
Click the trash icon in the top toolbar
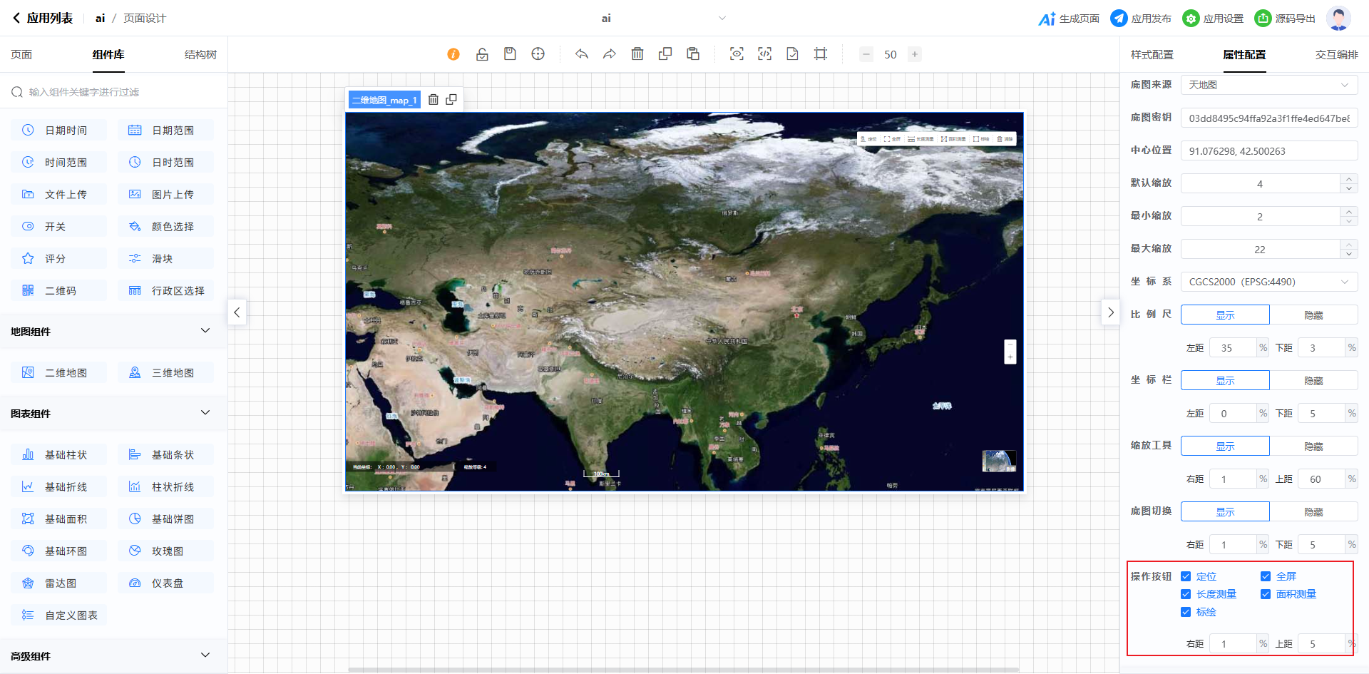[637, 54]
